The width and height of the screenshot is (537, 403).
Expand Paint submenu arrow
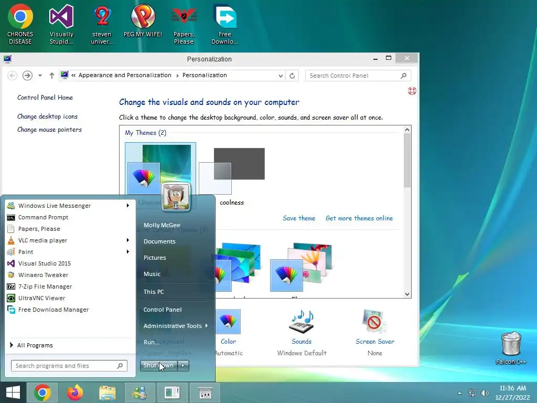click(x=128, y=252)
